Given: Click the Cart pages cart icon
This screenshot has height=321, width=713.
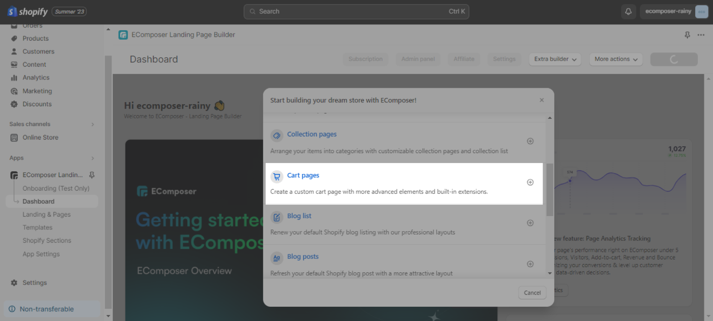Looking at the screenshot, I should [x=276, y=176].
